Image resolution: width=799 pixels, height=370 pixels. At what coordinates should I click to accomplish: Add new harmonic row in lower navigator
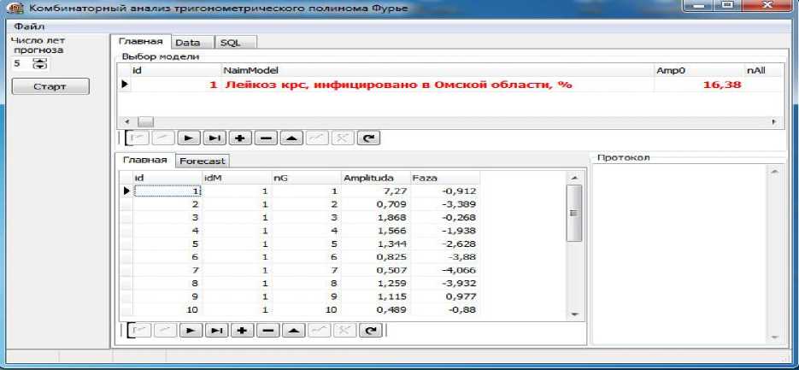(x=241, y=331)
